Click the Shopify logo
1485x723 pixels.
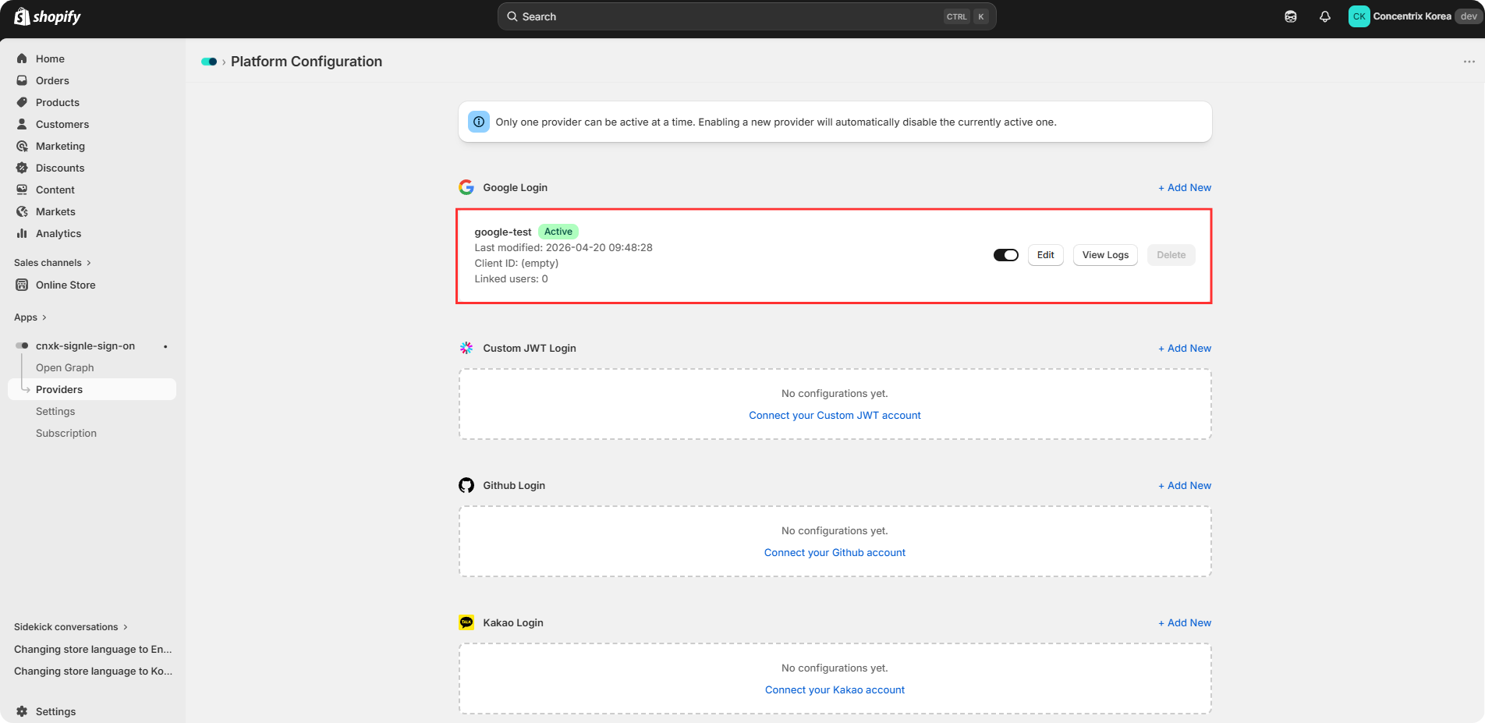pyautogui.click(x=48, y=16)
